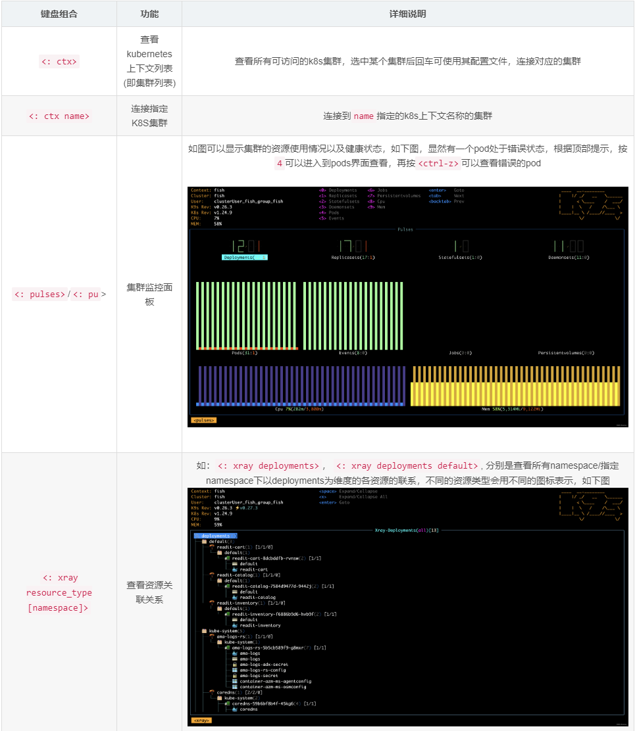
Task: Click deployment icon next to ama-logs-rs(1)
Action: point(212,637)
